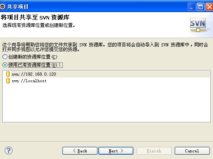The image size is (213, 159).
Task: Minimize the 共享项目 dialog window
Action: [192, 7]
